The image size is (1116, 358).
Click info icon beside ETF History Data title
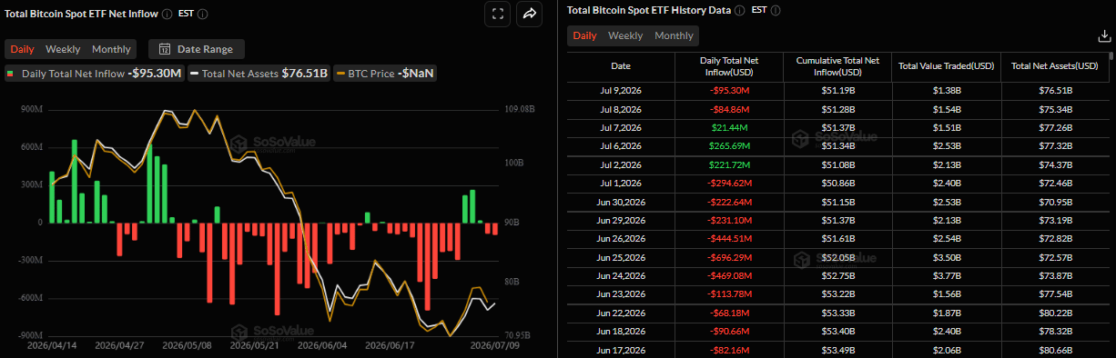click(739, 11)
